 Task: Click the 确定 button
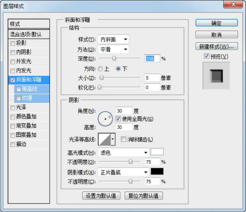point(216,23)
